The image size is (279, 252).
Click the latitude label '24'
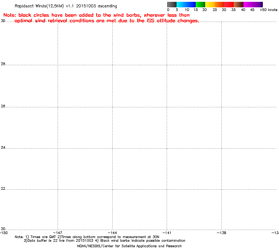tap(3, 147)
